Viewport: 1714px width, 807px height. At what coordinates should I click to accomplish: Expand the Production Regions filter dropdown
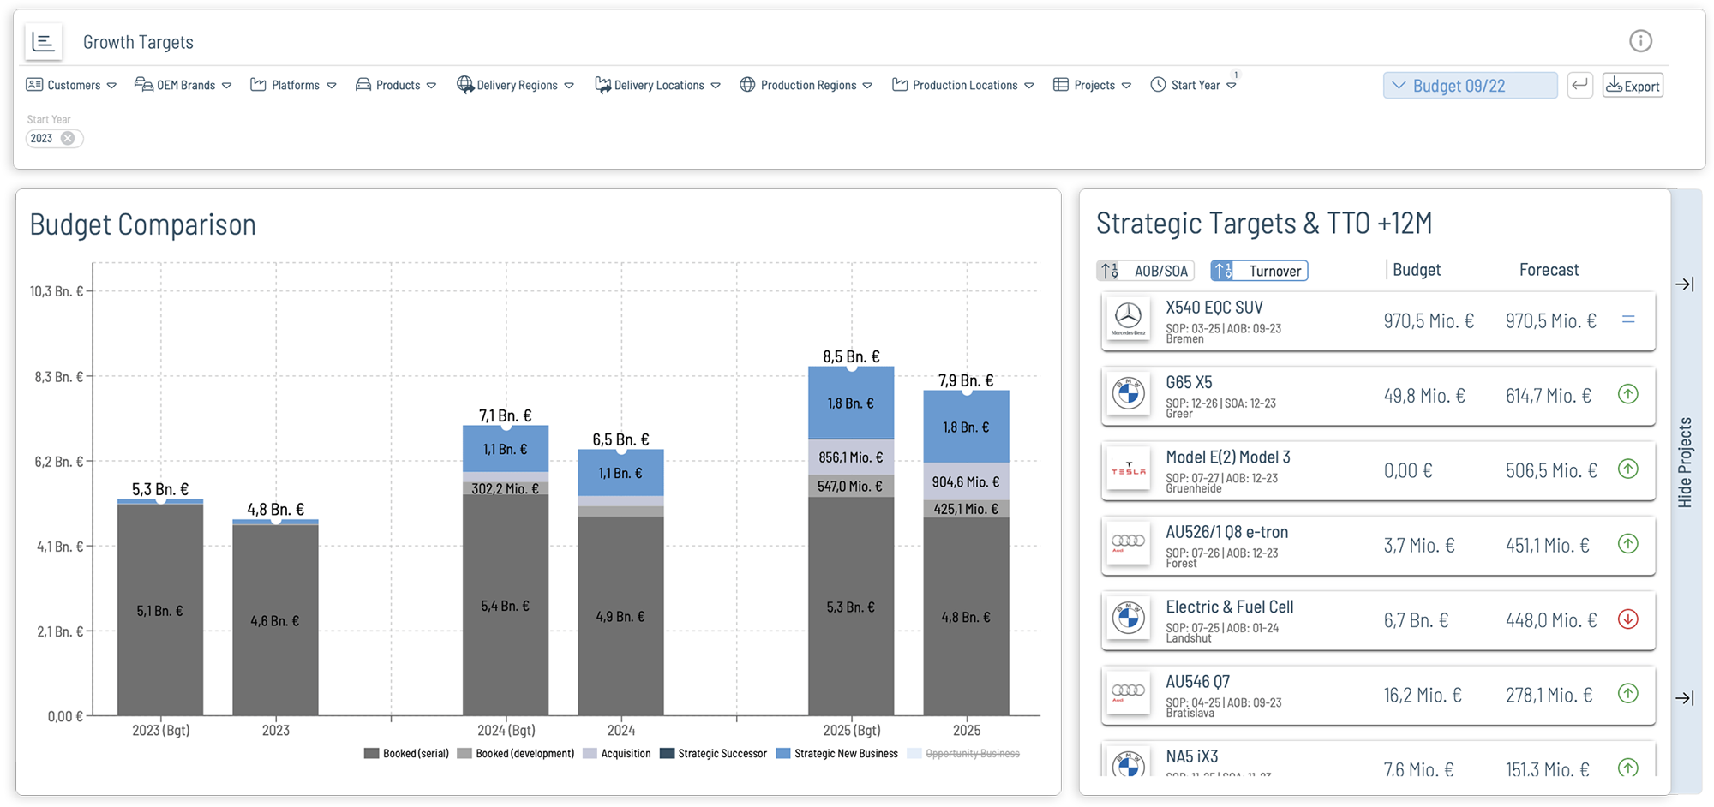(867, 86)
